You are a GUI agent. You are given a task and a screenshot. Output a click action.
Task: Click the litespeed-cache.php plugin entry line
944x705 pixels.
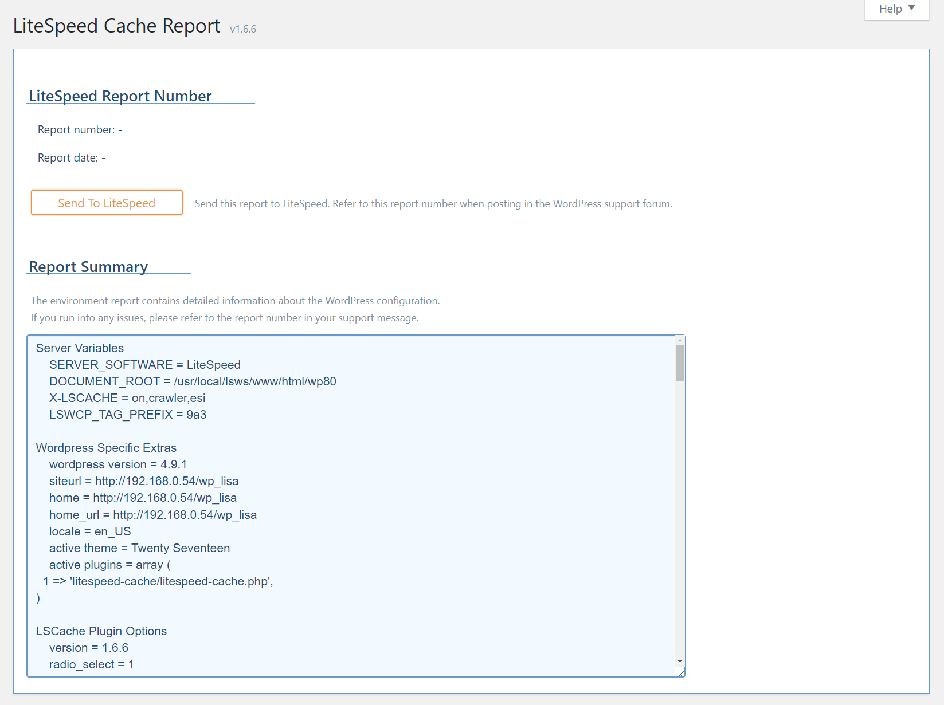[x=158, y=581]
